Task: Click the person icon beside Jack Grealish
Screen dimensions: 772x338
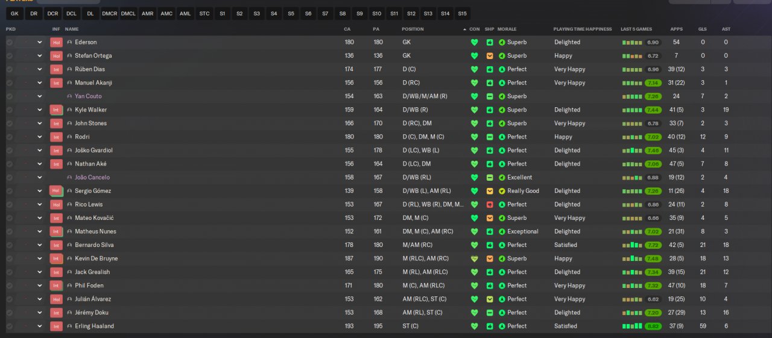Action: point(69,272)
